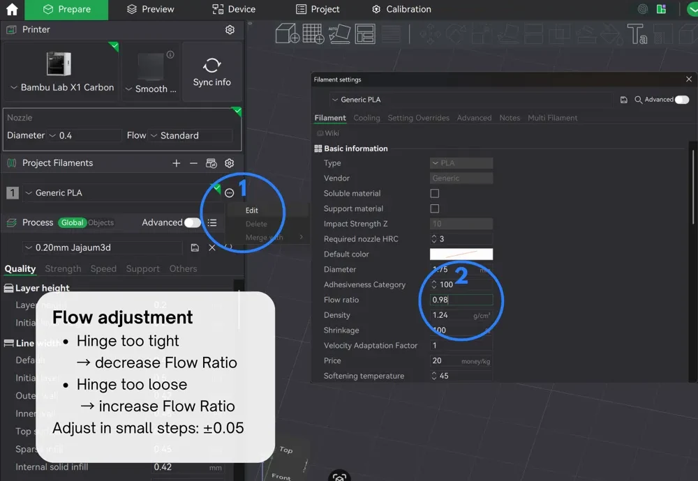The image size is (698, 481).
Task: Check the Support material checkbox
Action: coord(435,208)
